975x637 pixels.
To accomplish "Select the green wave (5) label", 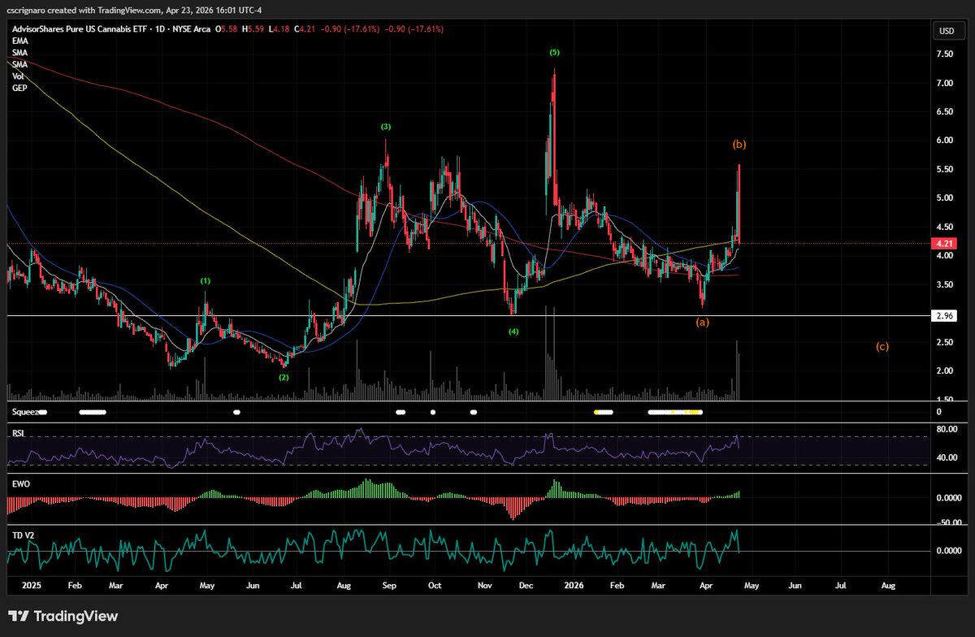I will 554,52.
